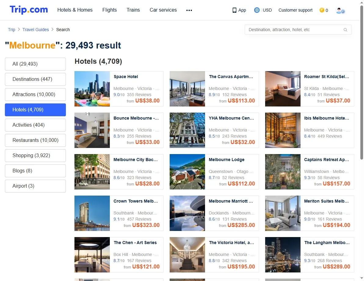The image size is (364, 281).
Task: Open the Trains menu
Action: [133, 10]
